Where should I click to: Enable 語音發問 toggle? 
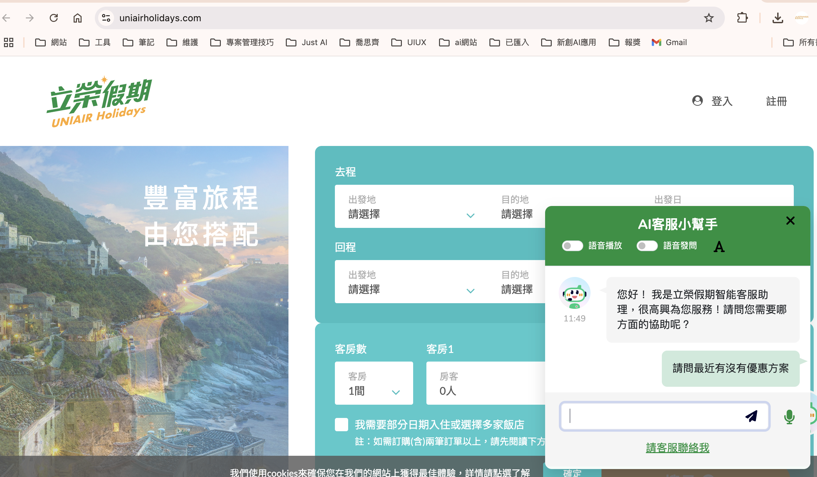point(647,246)
